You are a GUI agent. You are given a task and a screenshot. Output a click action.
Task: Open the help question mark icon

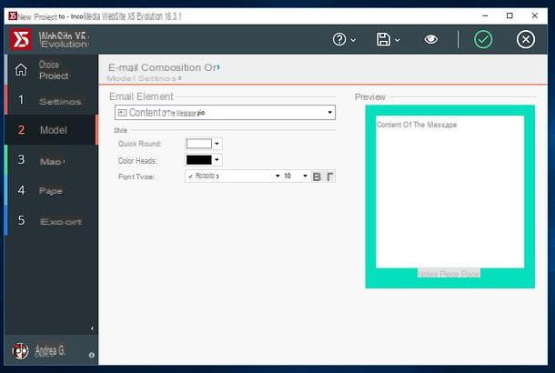[339, 39]
